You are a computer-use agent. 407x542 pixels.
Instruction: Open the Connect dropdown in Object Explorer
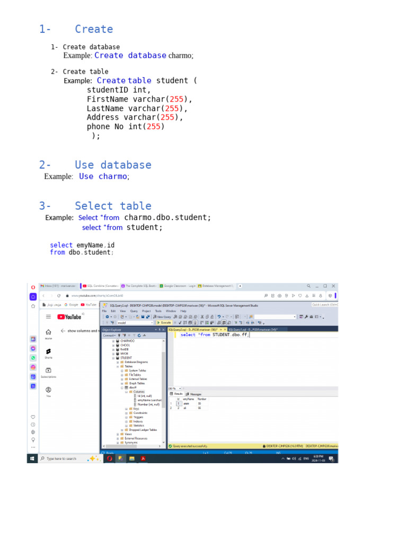coord(109,335)
